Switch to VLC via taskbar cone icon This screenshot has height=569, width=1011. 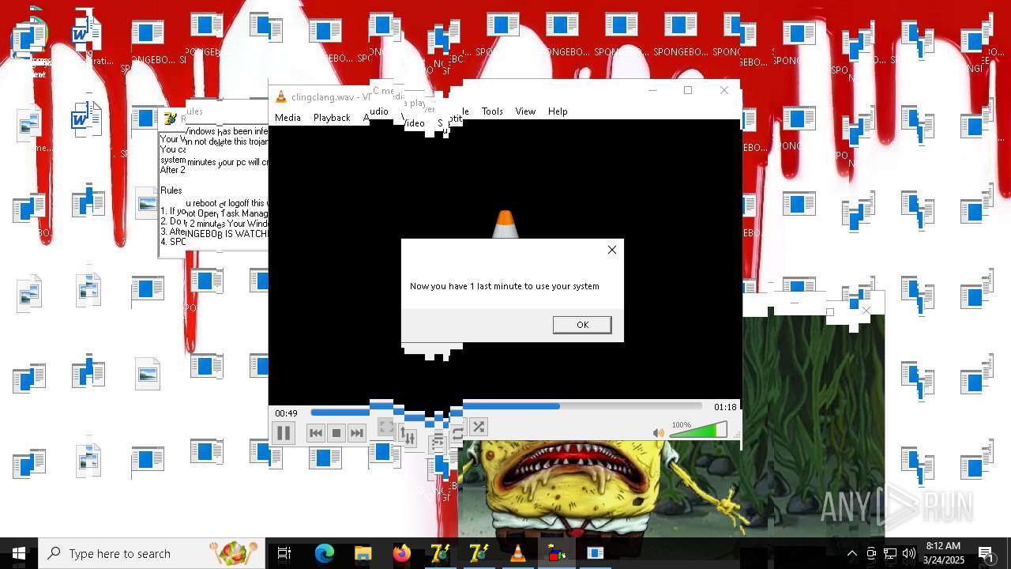pyautogui.click(x=518, y=553)
